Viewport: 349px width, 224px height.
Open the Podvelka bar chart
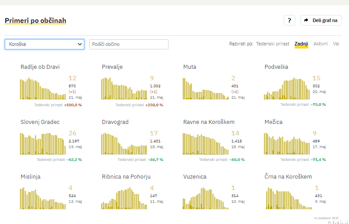(x=286, y=89)
